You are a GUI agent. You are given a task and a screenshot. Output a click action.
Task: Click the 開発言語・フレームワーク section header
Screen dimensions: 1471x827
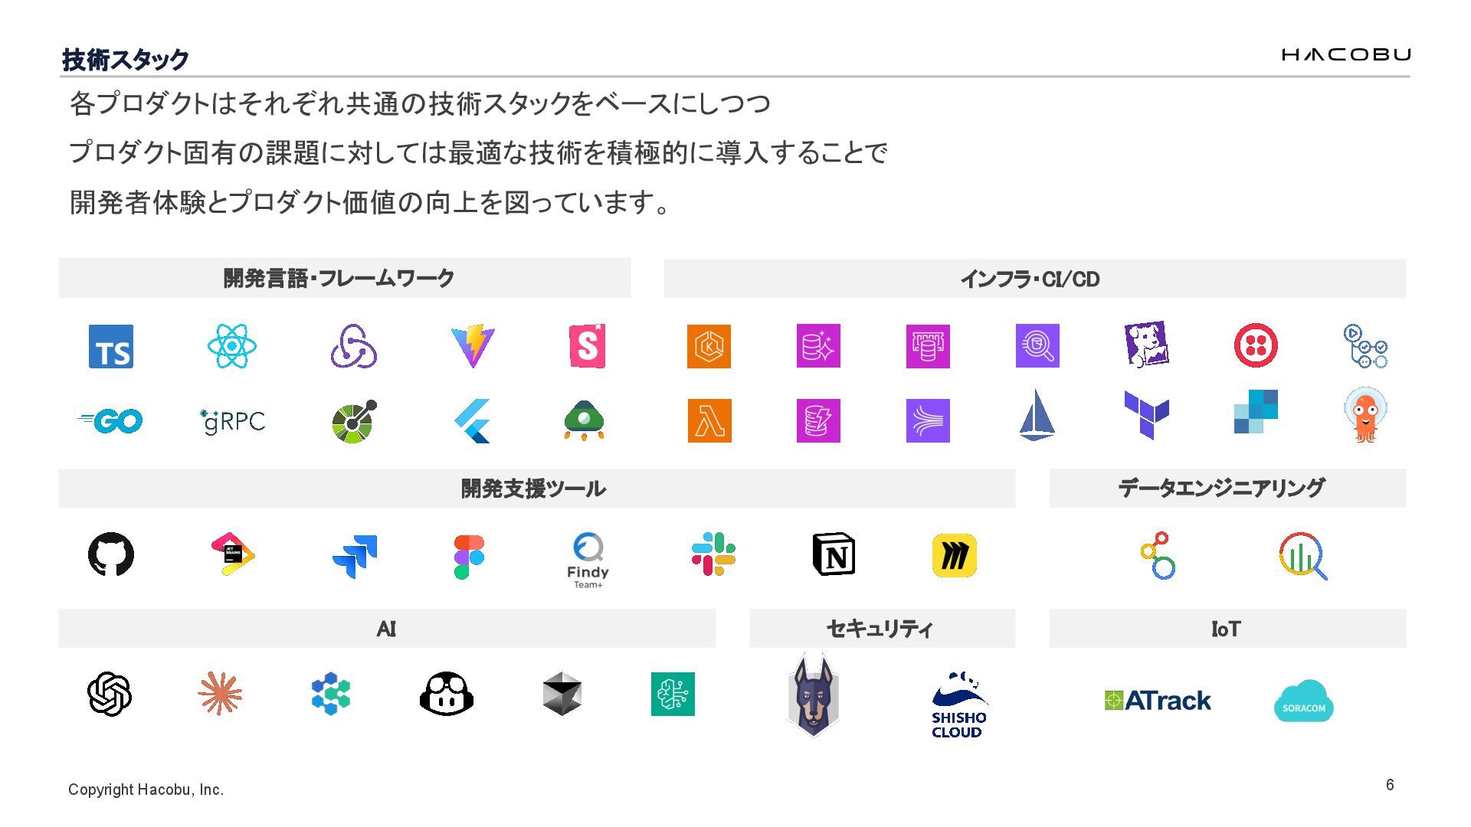344,278
